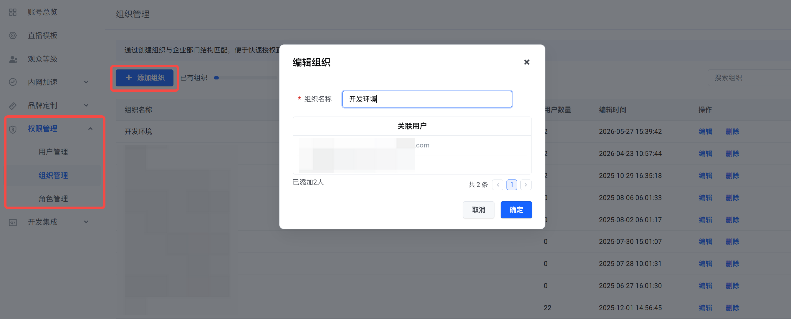Delete the organization dated 2026-04-23 10:57:44
Viewport: 791px width, 319px height.
click(x=732, y=154)
